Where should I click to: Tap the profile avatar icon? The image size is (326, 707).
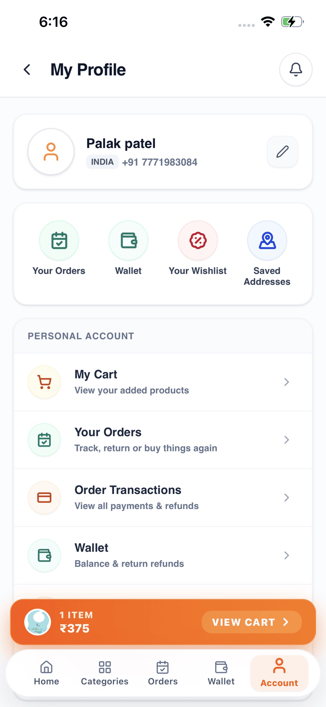51,151
